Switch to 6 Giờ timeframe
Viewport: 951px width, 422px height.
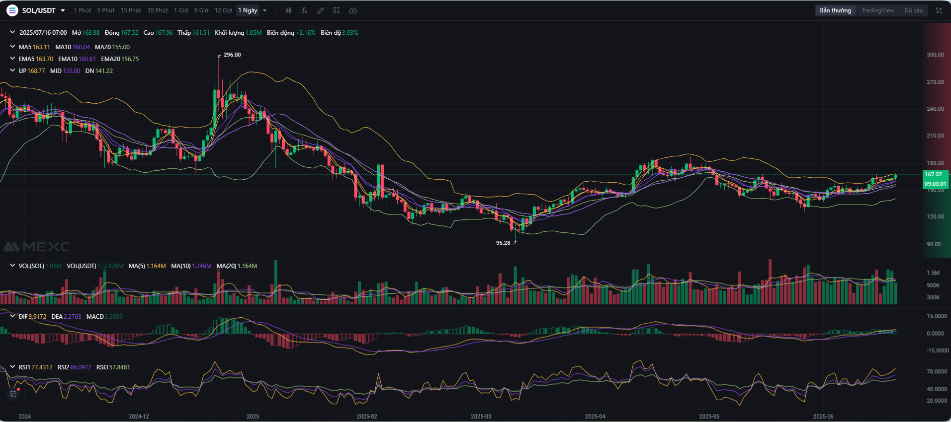pos(201,10)
